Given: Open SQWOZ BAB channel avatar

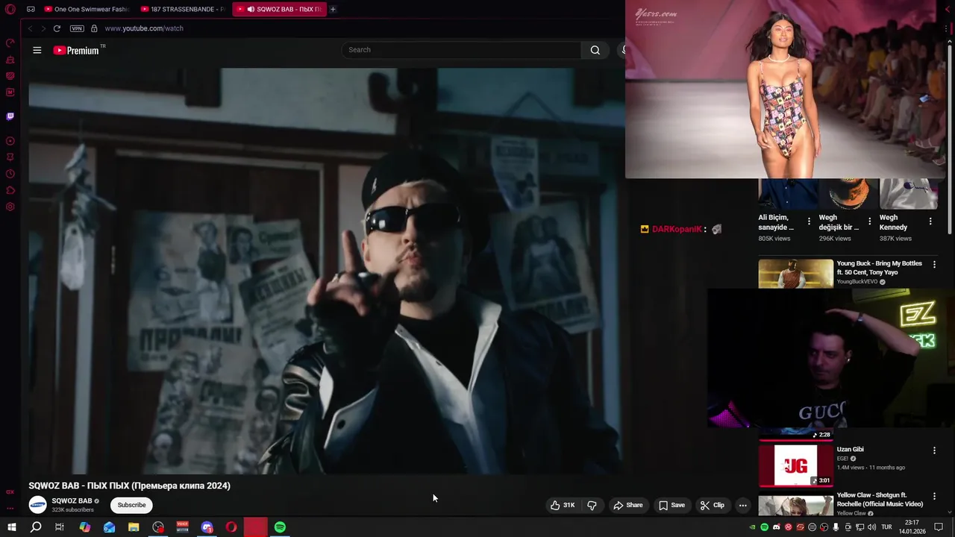Looking at the screenshot, I should [x=37, y=505].
